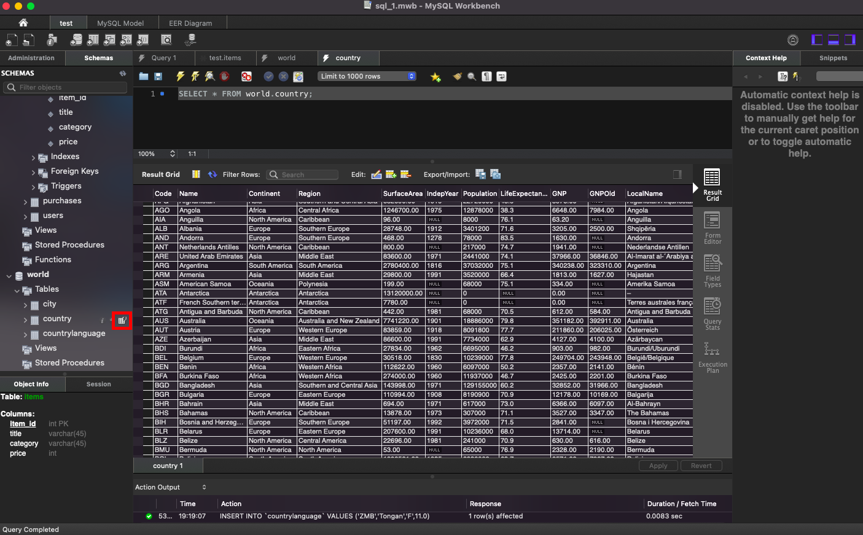
Task: Open the Limit to 1000 rows dropdown
Action: pyautogui.click(x=367, y=76)
